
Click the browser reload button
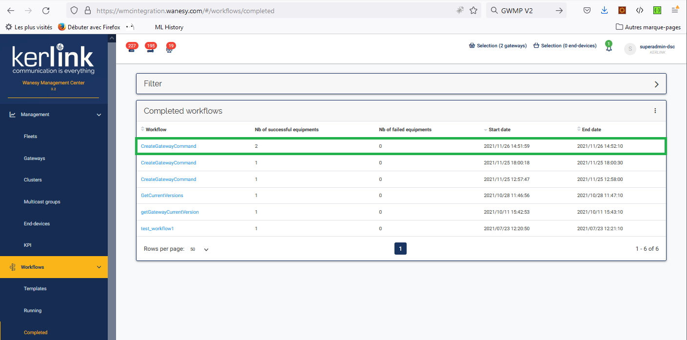(46, 10)
